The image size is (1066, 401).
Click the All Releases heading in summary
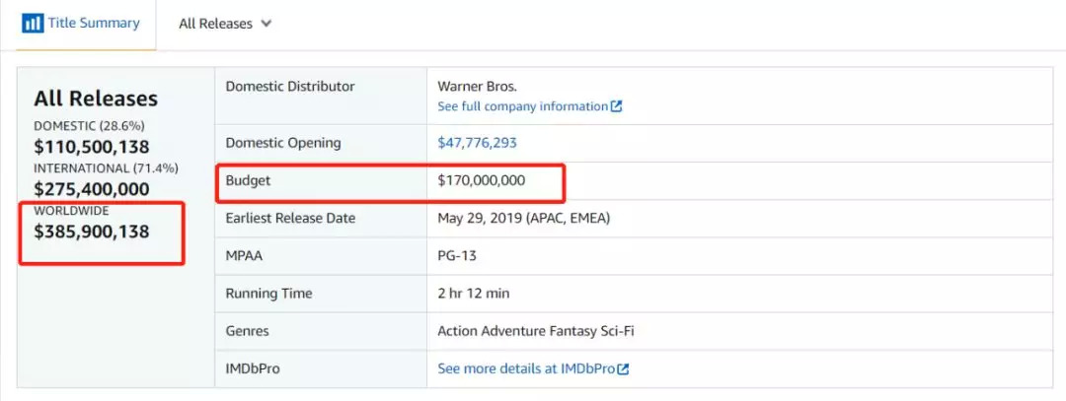click(x=96, y=99)
